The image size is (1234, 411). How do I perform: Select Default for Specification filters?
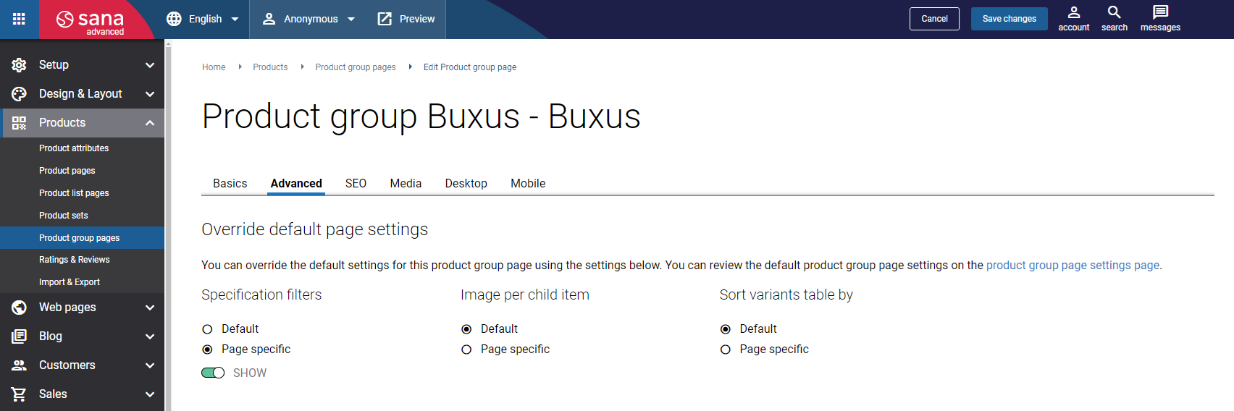207,329
